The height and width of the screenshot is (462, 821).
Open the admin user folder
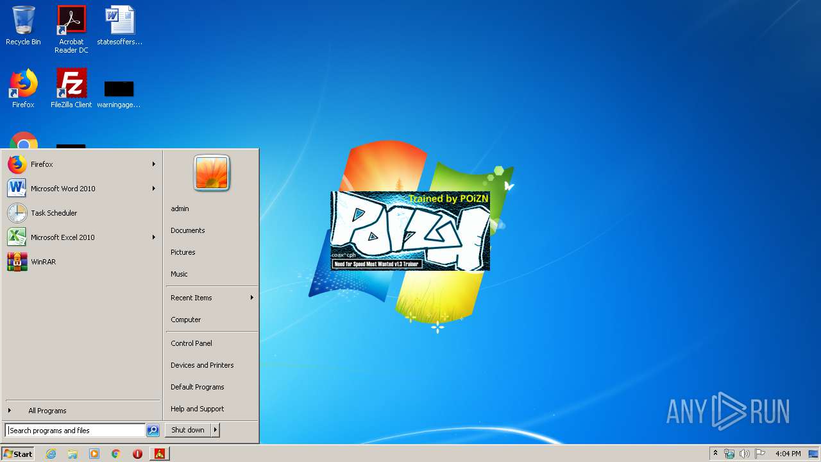(x=180, y=209)
